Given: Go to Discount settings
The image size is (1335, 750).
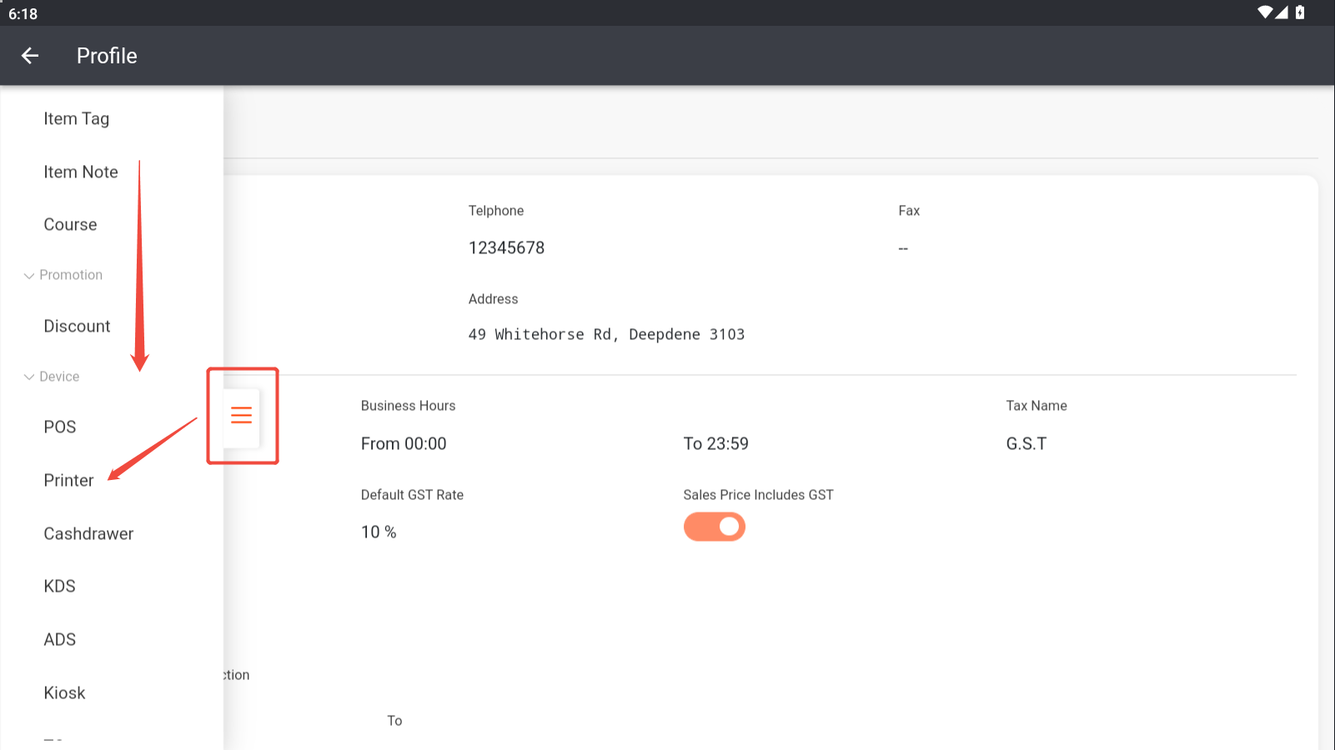Looking at the screenshot, I should coord(77,327).
